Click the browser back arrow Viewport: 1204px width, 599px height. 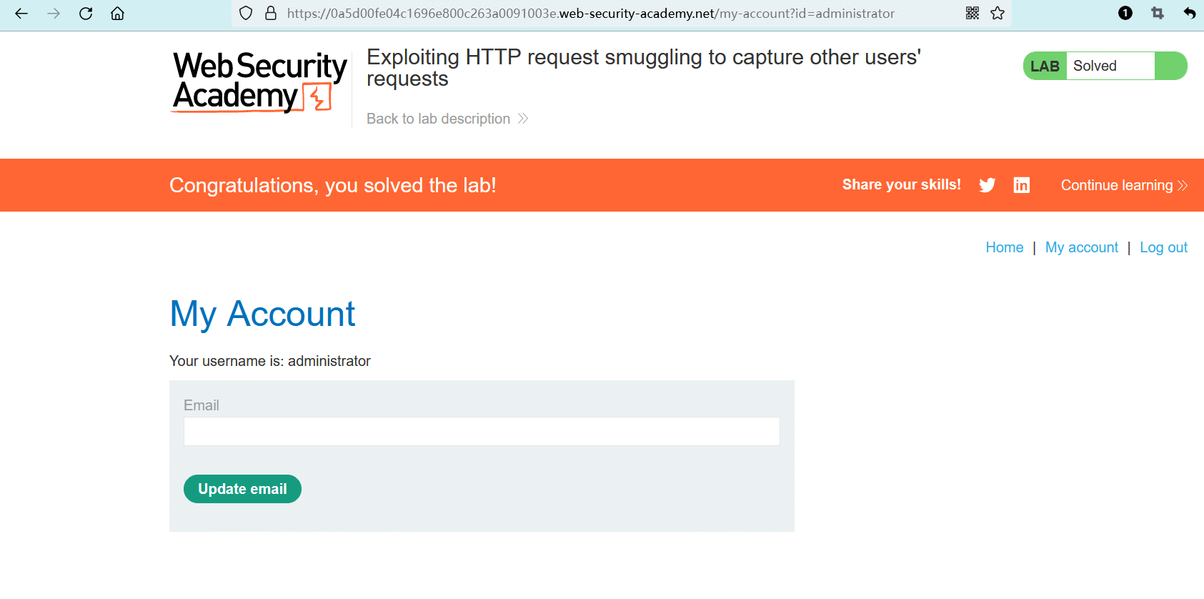click(21, 14)
